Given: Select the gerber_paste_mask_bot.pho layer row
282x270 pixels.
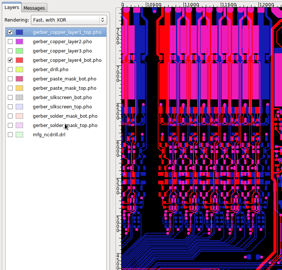Looking at the screenshot, I should point(64,79).
